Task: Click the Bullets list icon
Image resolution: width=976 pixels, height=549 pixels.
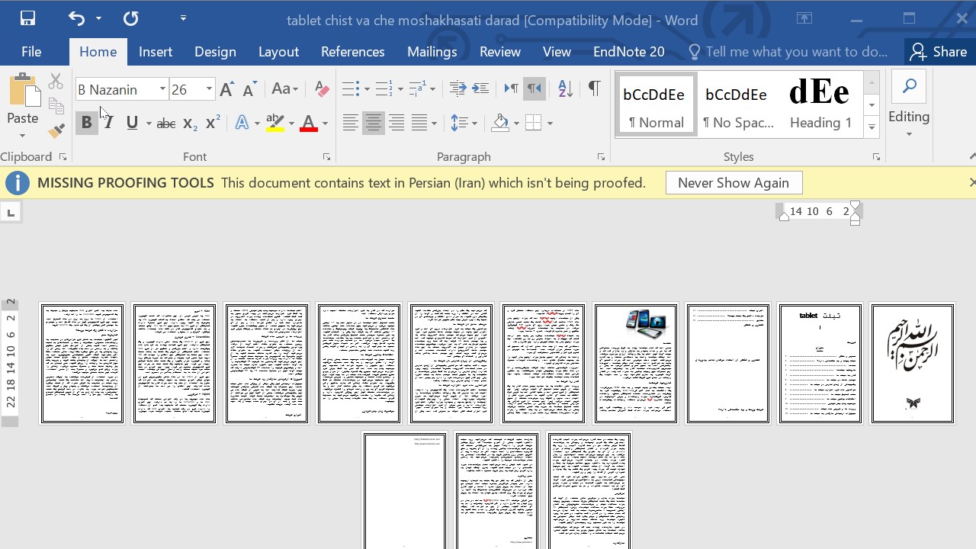Action: tap(350, 89)
